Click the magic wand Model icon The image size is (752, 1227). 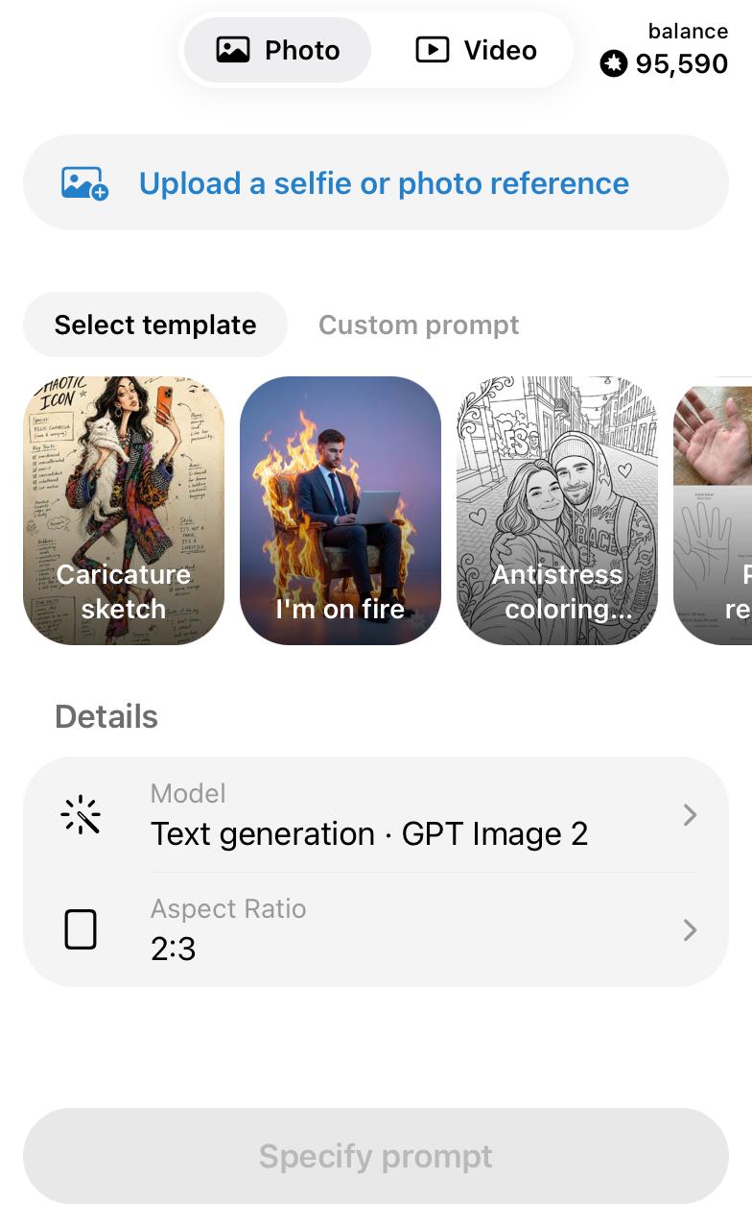[x=81, y=815]
